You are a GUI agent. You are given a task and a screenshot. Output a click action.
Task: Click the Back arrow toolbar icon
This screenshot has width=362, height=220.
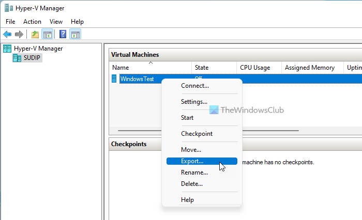(x=7, y=35)
